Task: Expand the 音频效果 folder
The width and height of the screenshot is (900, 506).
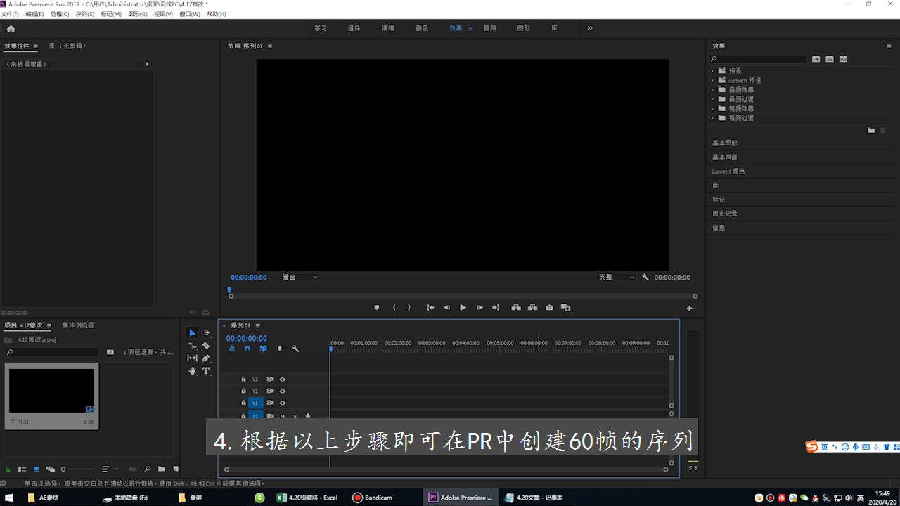Action: coord(712,90)
